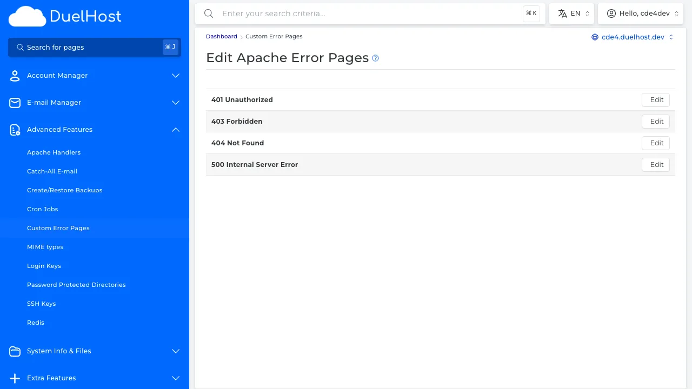Click the globe icon next to cde4.duelhost.dev

click(x=595, y=37)
